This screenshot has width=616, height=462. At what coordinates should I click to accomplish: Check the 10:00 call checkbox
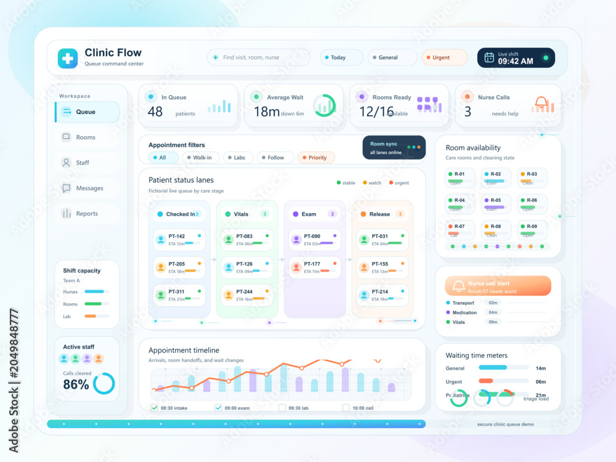[346, 408]
